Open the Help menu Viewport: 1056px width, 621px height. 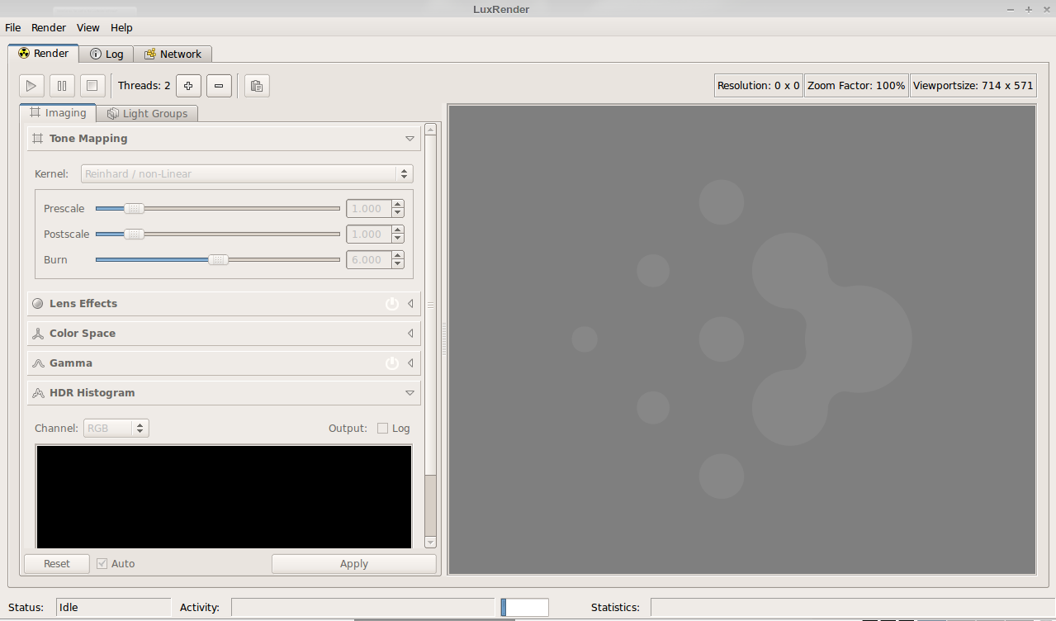pos(121,27)
